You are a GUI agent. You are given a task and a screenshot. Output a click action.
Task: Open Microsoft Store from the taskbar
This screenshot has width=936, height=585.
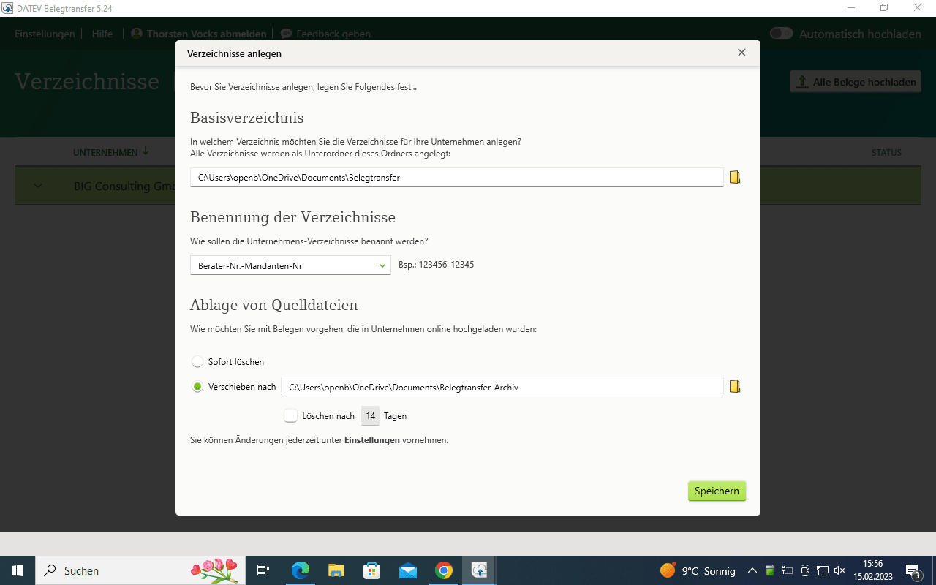click(x=371, y=570)
